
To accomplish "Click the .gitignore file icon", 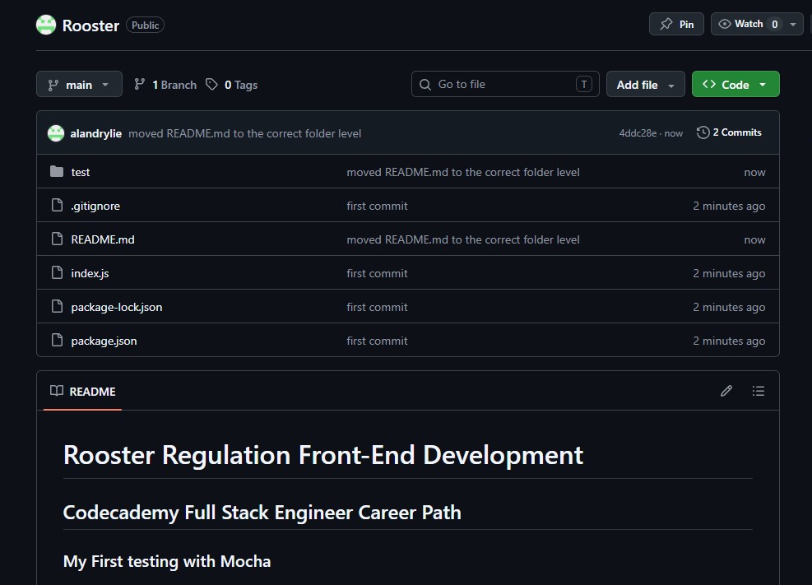I will click(x=57, y=205).
